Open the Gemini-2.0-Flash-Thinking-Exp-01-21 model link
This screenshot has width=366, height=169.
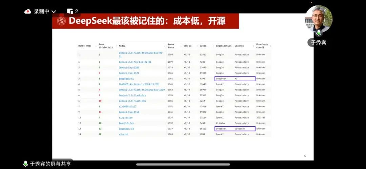coord(141,55)
